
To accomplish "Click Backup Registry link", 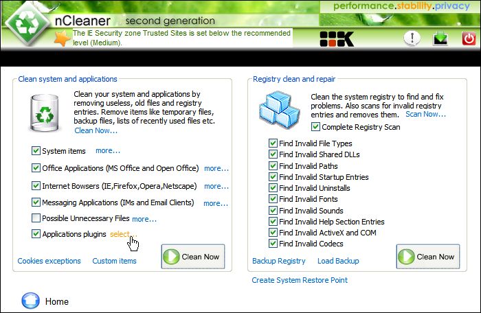I will click(x=279, y=261).
